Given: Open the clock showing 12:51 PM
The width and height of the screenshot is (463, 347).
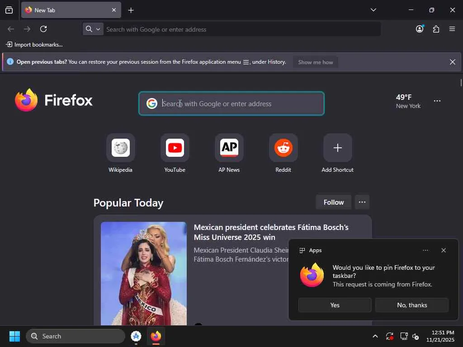Looking at the screenshot, I should [x=440, y=336].
